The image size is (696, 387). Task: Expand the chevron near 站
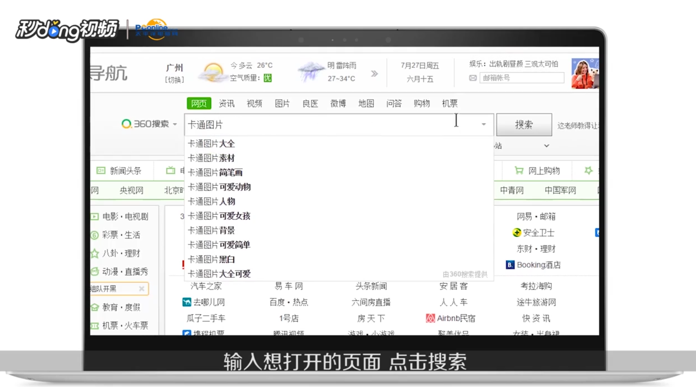pos(547,146)
